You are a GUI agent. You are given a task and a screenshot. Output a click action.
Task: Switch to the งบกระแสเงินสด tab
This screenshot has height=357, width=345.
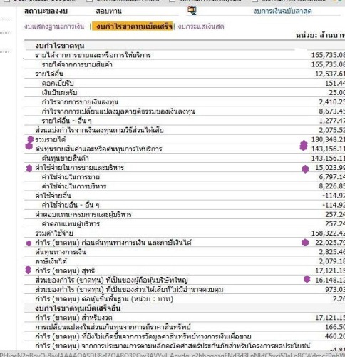201,26
